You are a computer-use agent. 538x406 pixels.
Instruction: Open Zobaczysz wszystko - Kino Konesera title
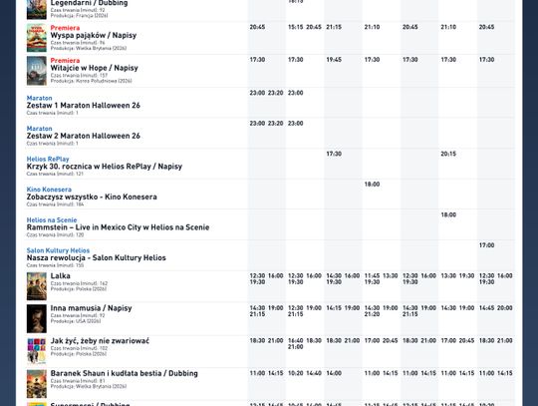tap(92, 197)
